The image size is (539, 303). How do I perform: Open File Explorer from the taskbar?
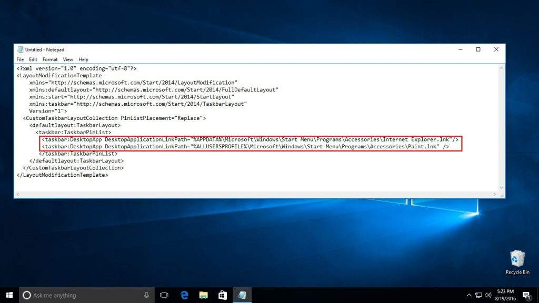coord(203,295)
